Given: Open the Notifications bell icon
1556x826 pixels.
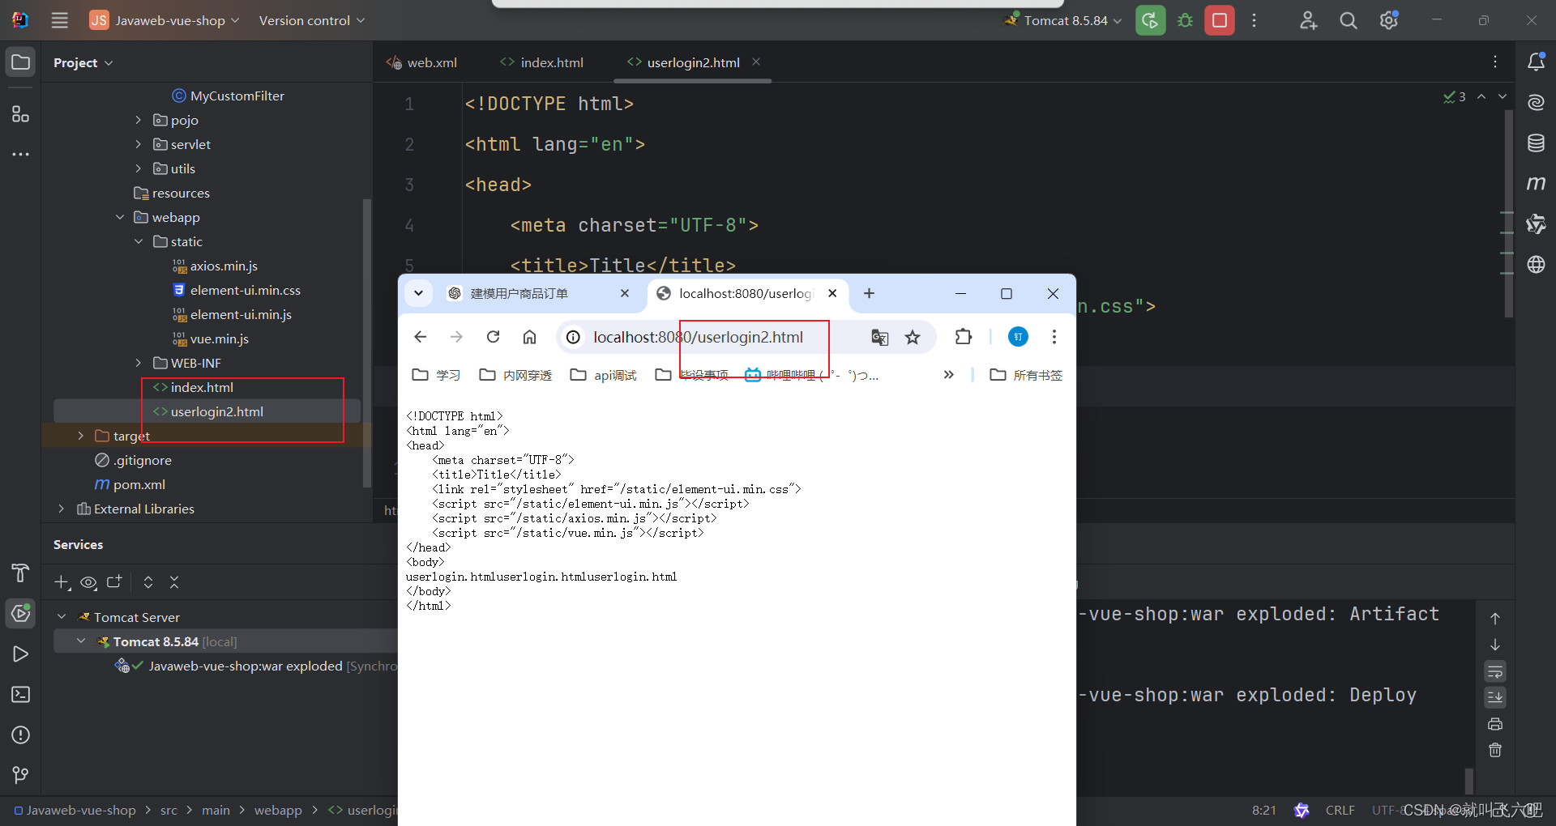Looking at the screenshot, I should 1536,62.
